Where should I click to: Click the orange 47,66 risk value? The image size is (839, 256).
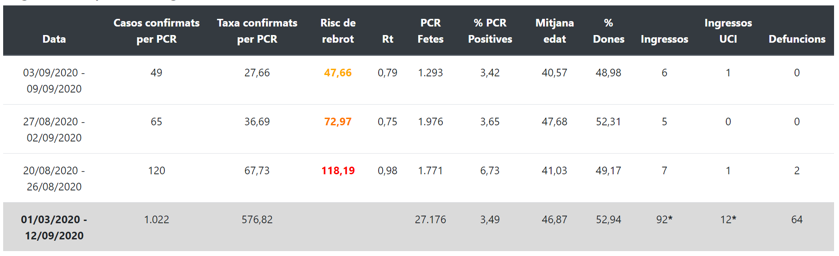[x=338, y=73]
